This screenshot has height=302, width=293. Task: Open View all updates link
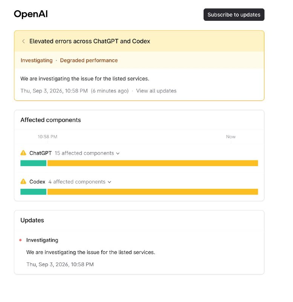[156, 91]
